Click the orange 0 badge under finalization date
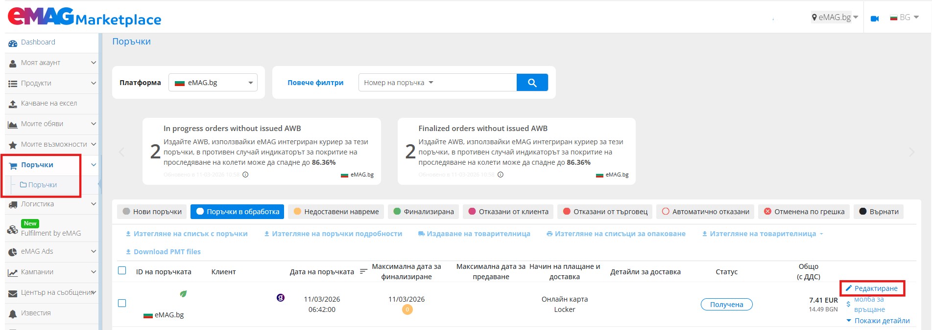 coord(407,309)
